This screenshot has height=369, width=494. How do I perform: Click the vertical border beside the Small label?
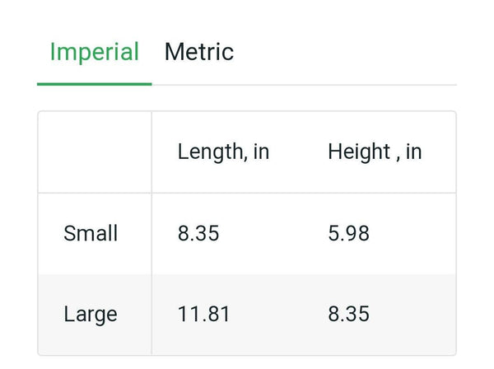[151, 233]
